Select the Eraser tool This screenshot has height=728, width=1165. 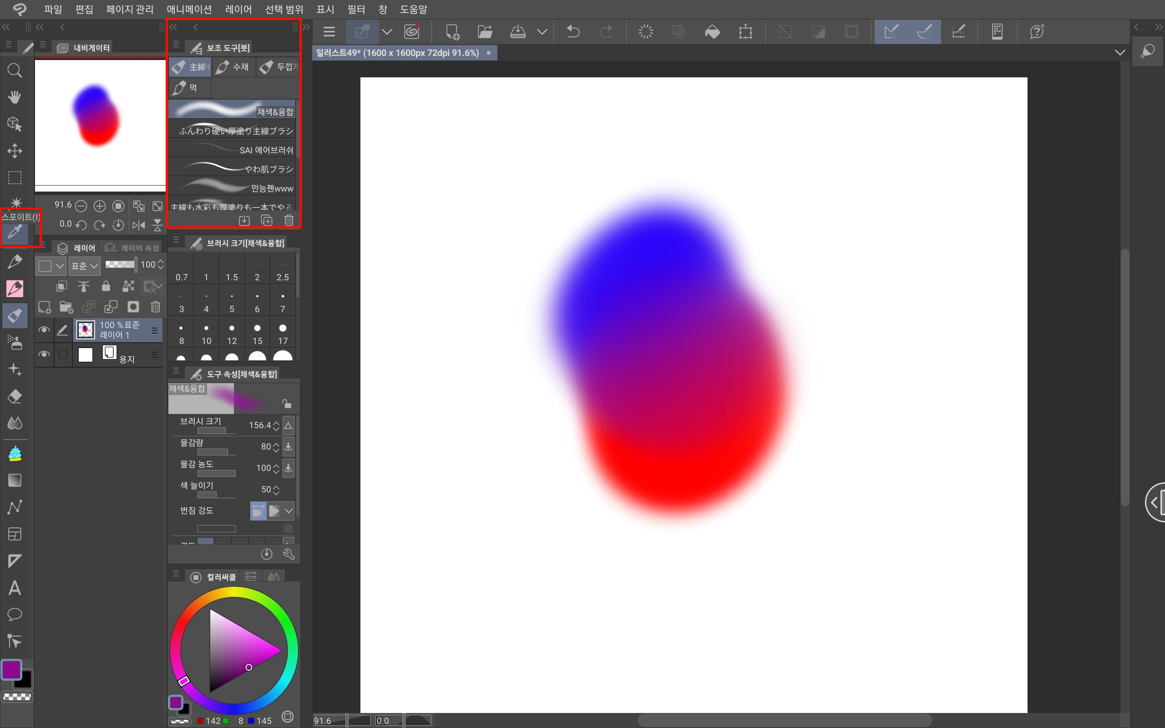point(15,396)
